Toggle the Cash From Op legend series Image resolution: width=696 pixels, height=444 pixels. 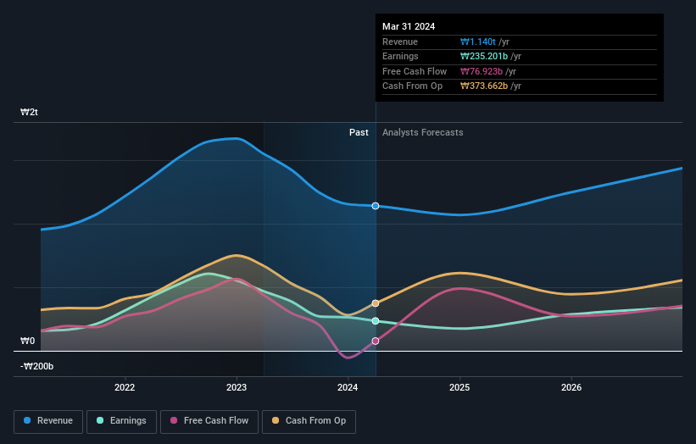point(309,421)
